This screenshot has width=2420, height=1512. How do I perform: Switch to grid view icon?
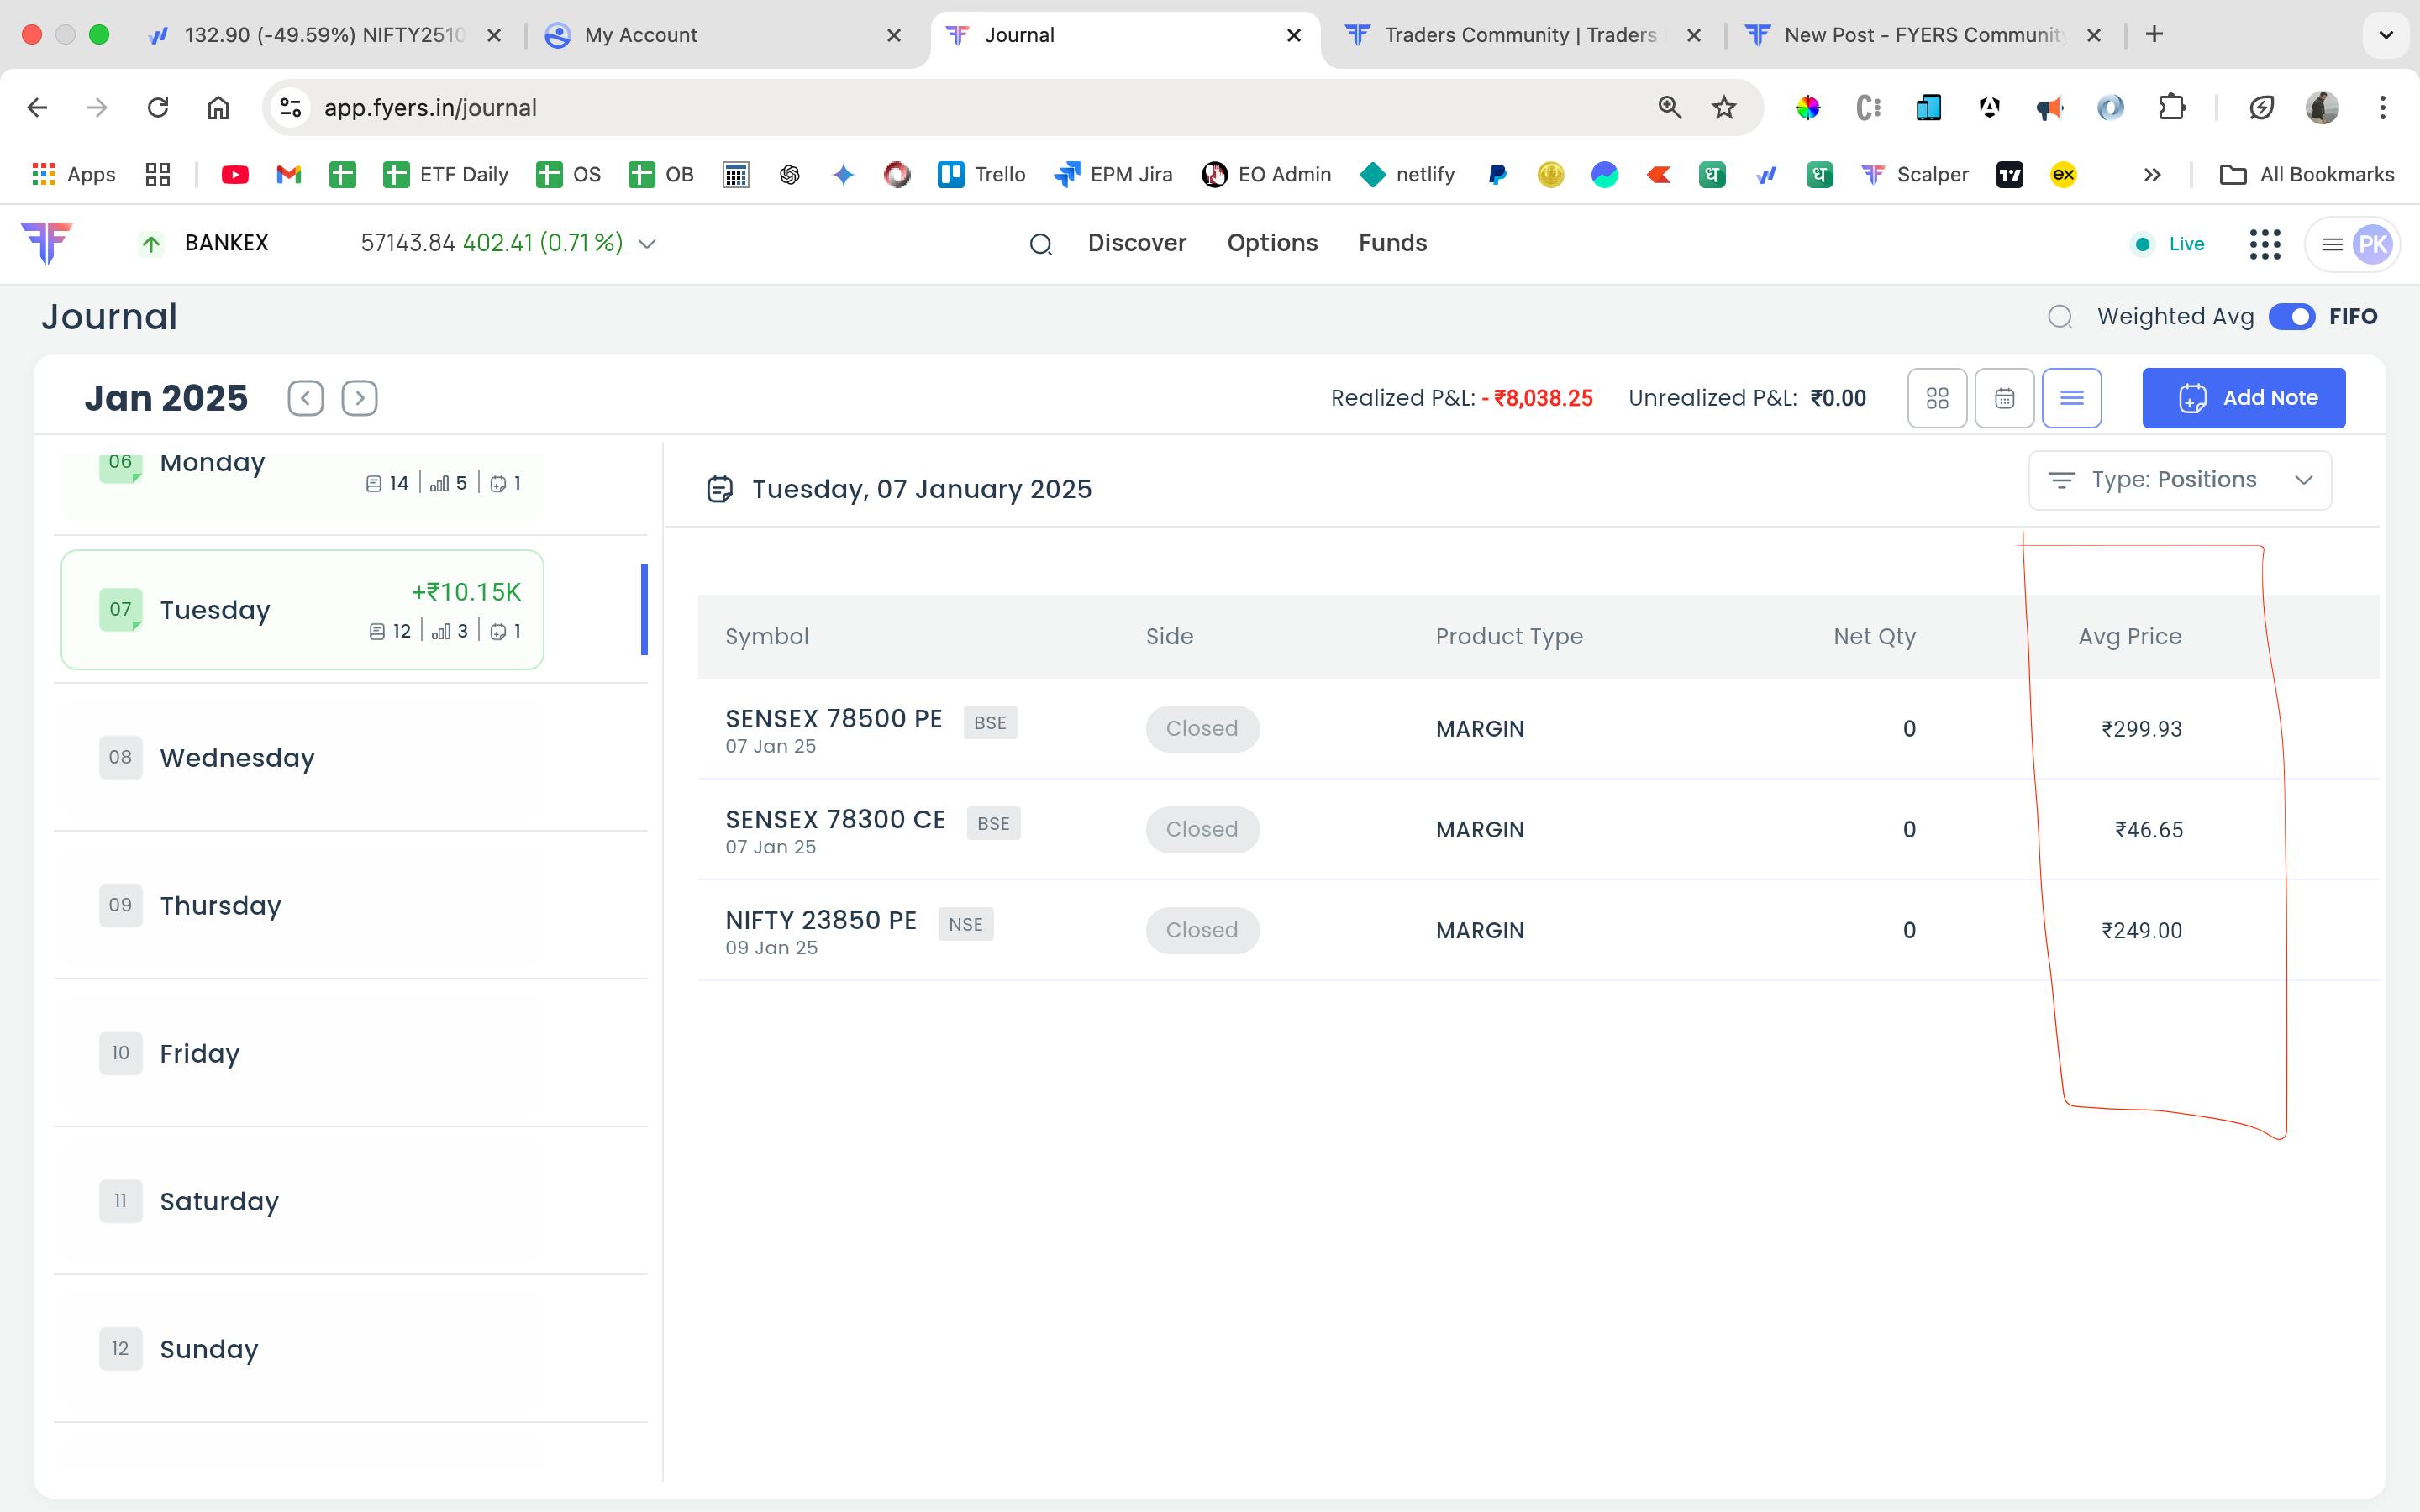[1937, 398]
